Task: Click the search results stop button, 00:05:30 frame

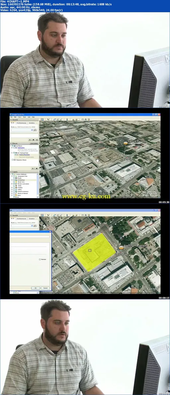Action: [33, 140]
